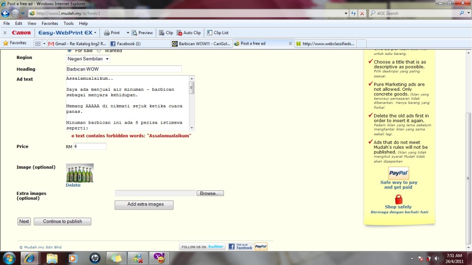Switch to the Gmail Katalog tab
Image resolution: width=472 pixels, height=265 pixels.
point(78,44)
